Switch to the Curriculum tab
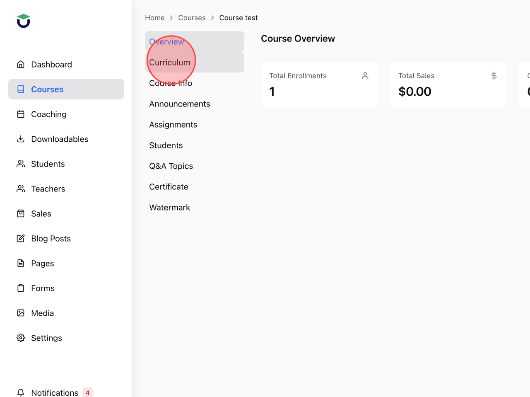This screenshot has height=397, width=530. [195, 62]
